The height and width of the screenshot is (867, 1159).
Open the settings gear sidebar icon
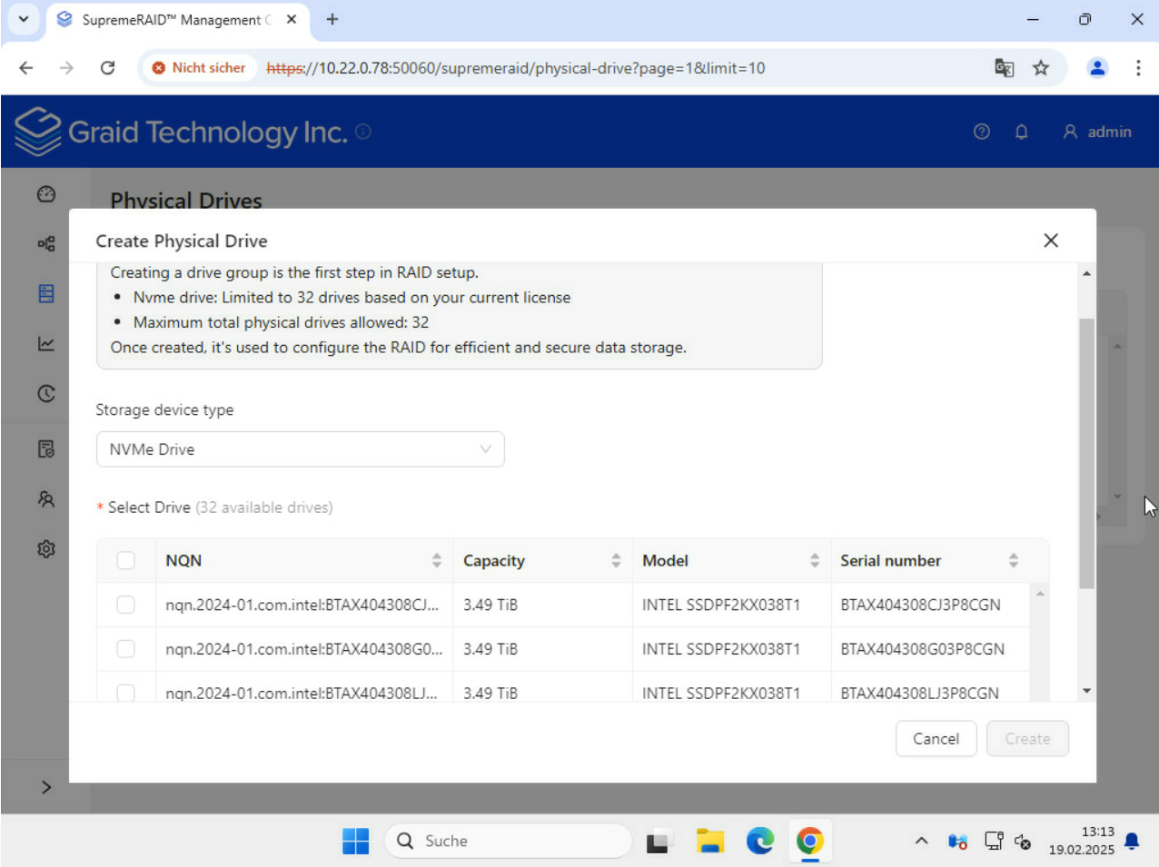click(46, 548)
